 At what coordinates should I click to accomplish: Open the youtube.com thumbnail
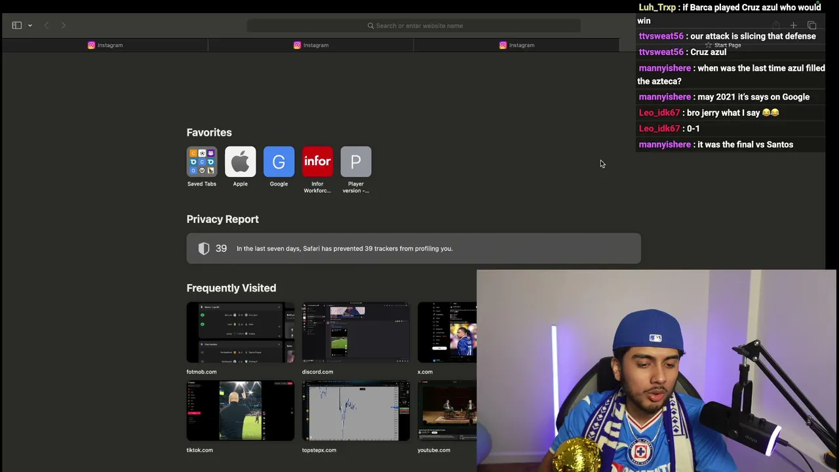tap(447, 411)
